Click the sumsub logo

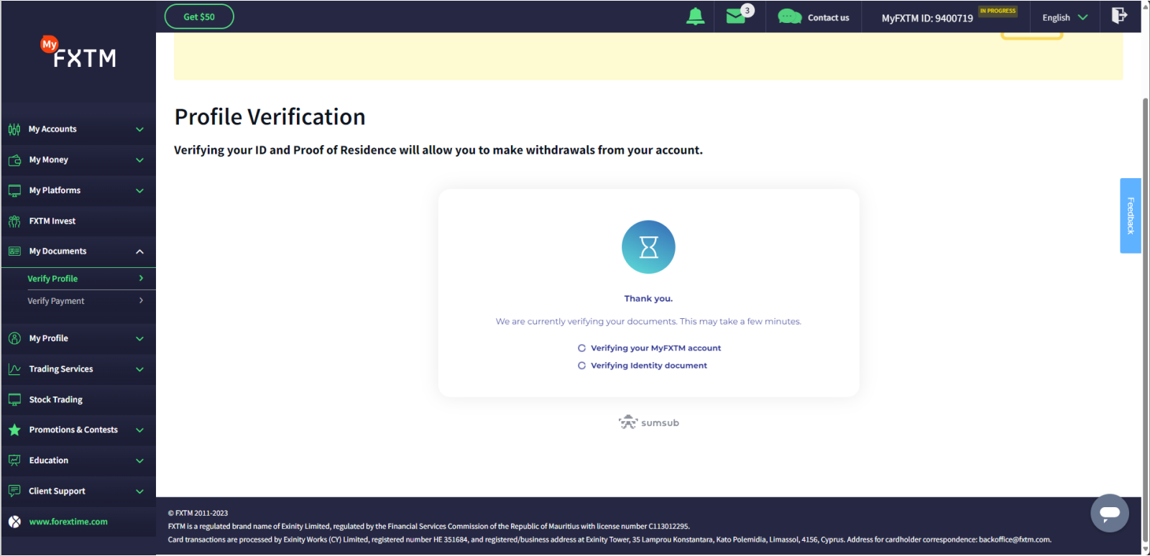pos(648,422)
